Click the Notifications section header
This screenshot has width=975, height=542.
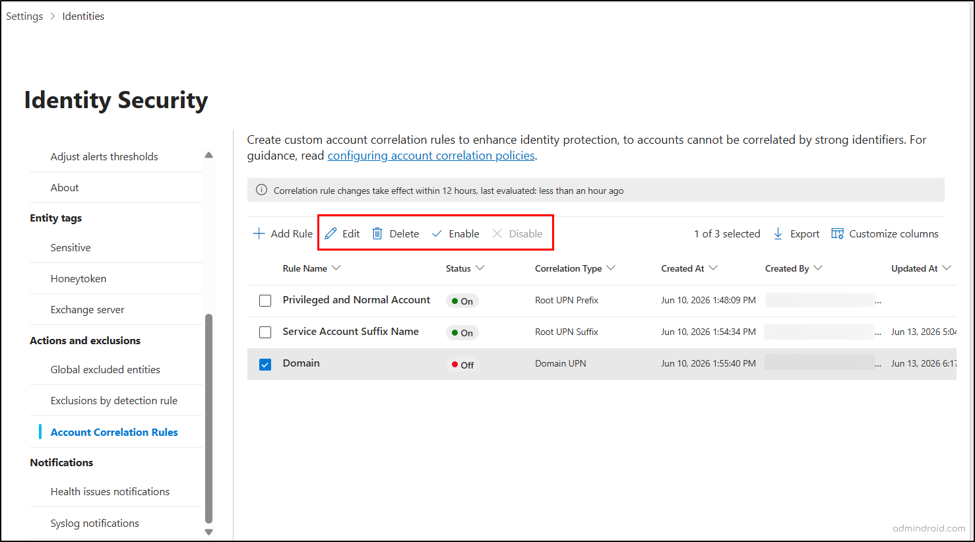pyautogui.click(x=61, y=462)
